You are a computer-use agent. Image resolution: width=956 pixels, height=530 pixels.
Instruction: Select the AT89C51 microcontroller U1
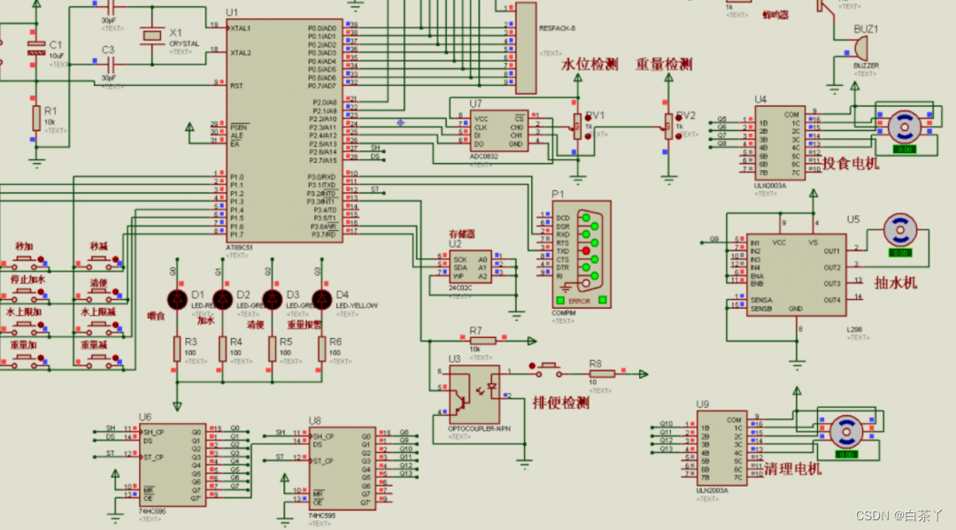[x=284, y=130]
